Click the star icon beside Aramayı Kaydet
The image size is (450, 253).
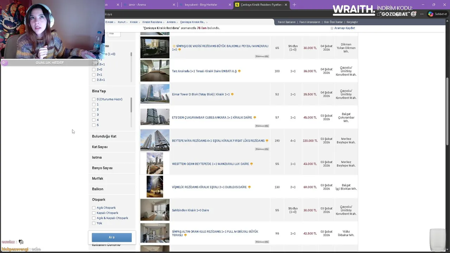click(x=332, y=28)
